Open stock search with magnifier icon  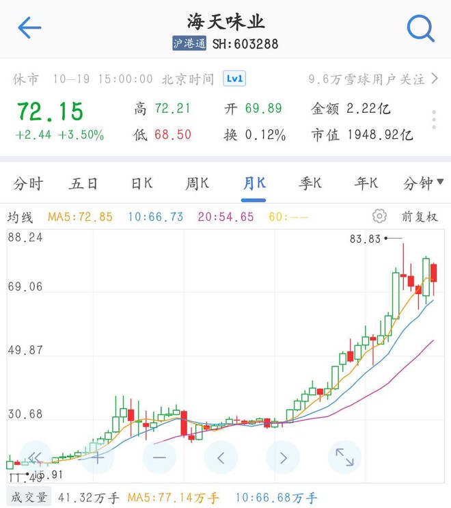420,28
